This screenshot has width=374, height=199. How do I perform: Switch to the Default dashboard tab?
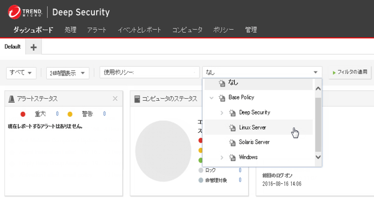[x=12, y=47]
